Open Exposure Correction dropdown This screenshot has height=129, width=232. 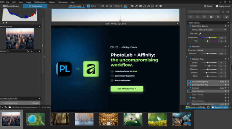(x=211, y=50)
